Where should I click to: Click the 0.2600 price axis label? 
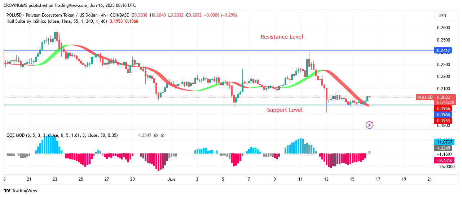pos(444,28)
